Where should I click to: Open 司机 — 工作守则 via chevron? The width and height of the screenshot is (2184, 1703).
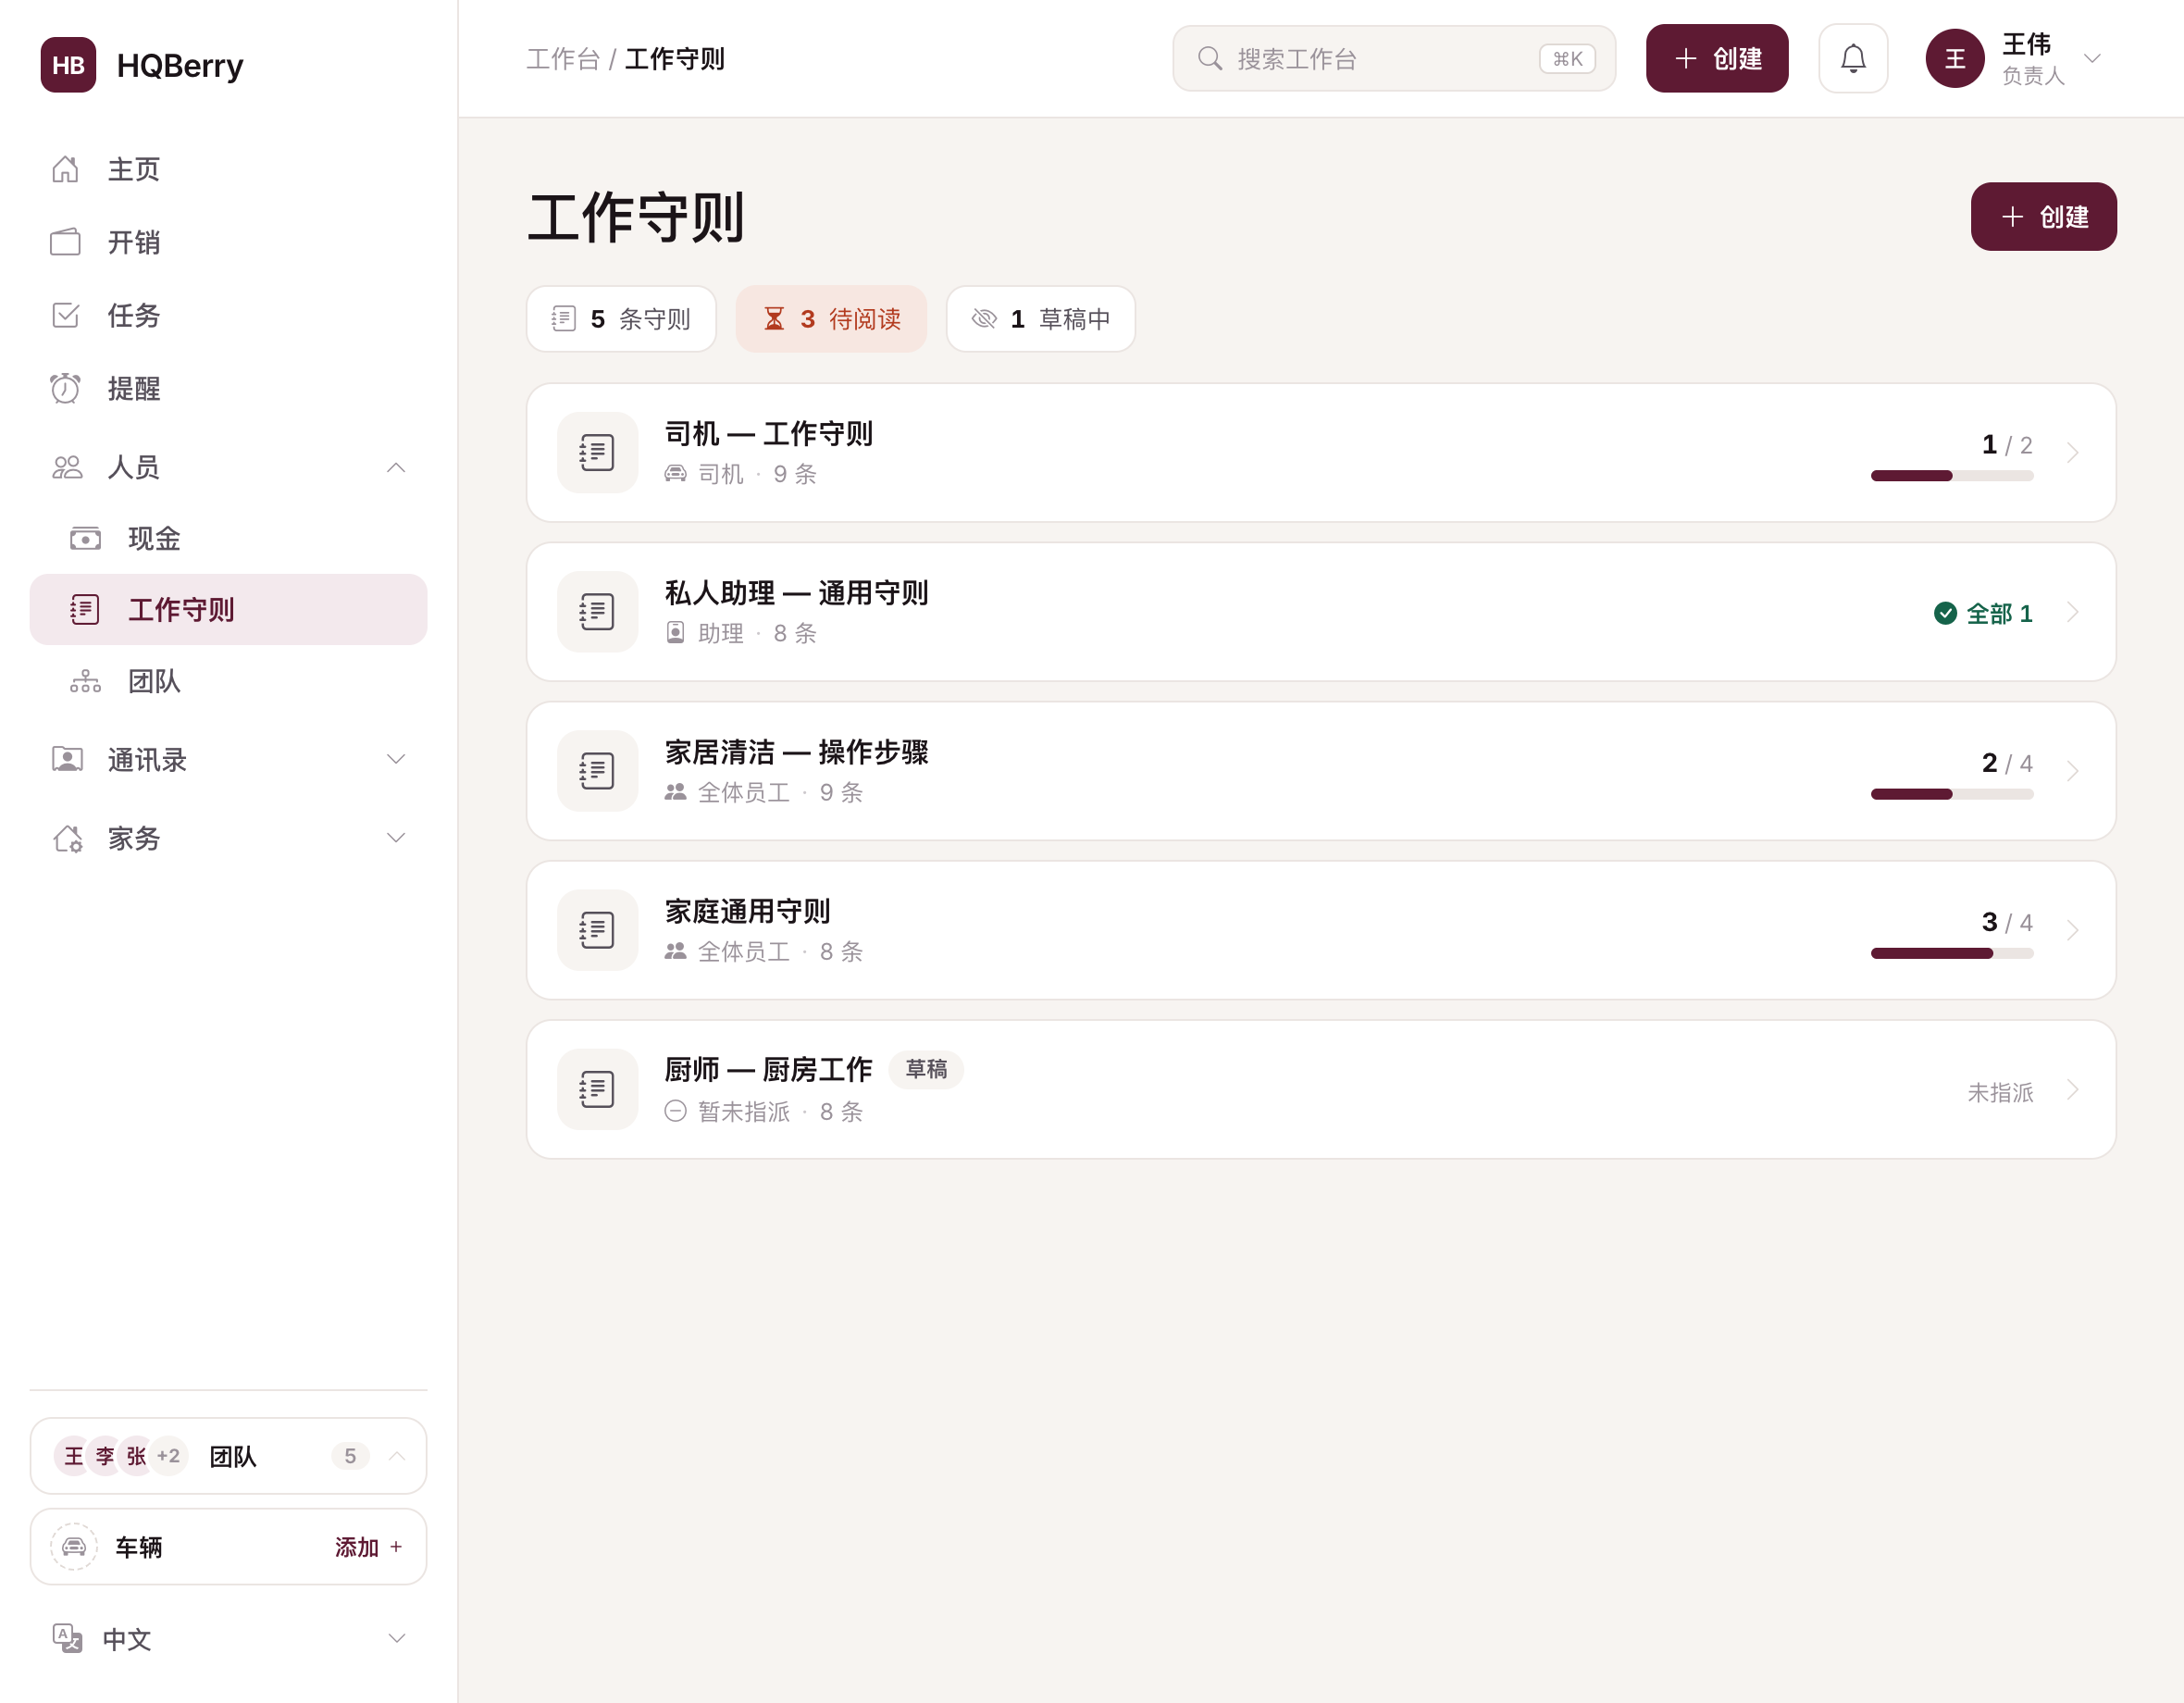coord(2072,452)
